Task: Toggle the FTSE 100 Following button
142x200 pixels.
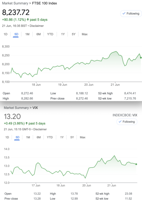Action: [131, 13]
